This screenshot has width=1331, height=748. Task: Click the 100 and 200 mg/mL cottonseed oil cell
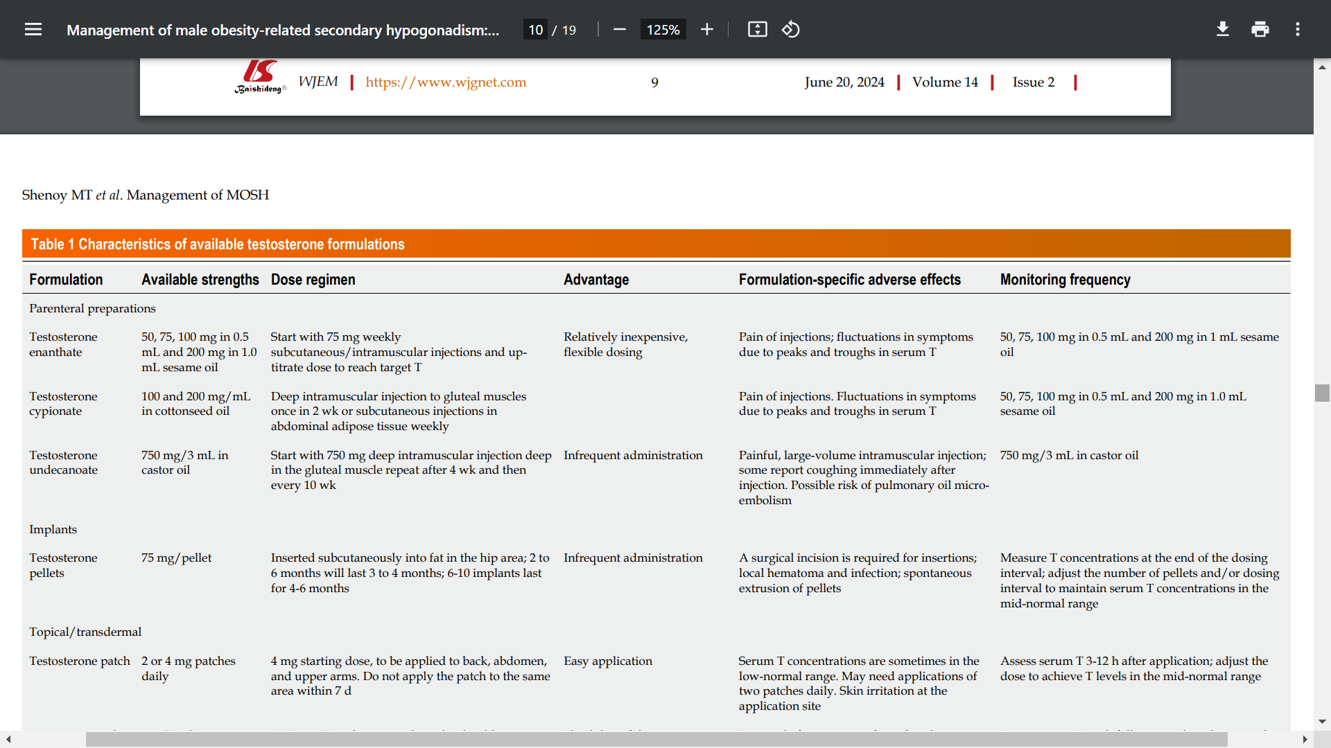coord(196,404)
